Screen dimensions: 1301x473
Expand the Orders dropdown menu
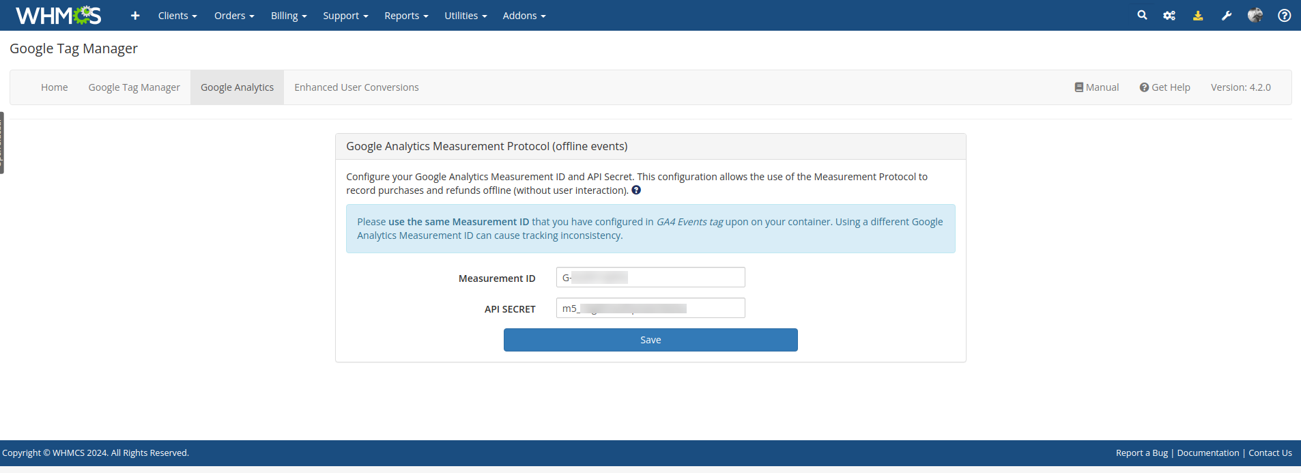234,16
